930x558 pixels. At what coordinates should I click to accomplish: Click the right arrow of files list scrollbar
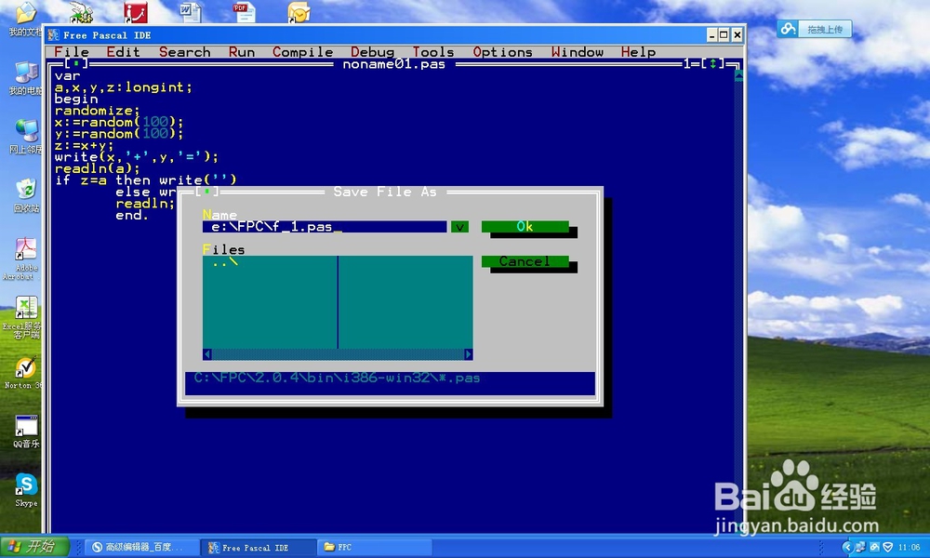click(469, 354)
